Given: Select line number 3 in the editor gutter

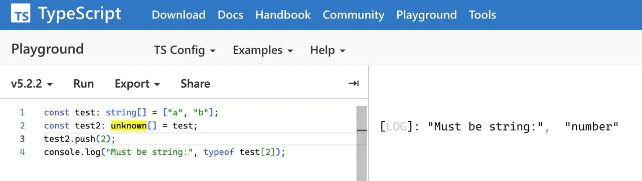Looking at the screenshot, I should click(22, 138).
